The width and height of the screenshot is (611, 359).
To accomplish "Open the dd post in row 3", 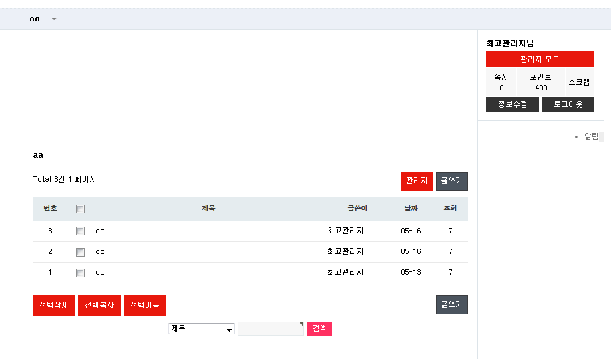I will (100, 231).
